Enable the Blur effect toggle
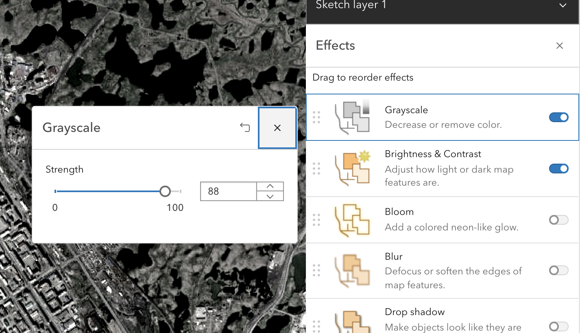The height and width of the screenshot is (333, 580). [x=559, y=270]
